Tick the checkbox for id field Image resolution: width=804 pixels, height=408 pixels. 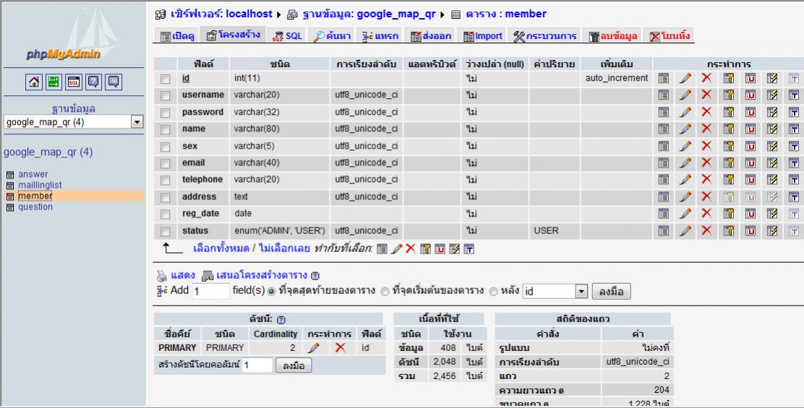coord(165,79)
